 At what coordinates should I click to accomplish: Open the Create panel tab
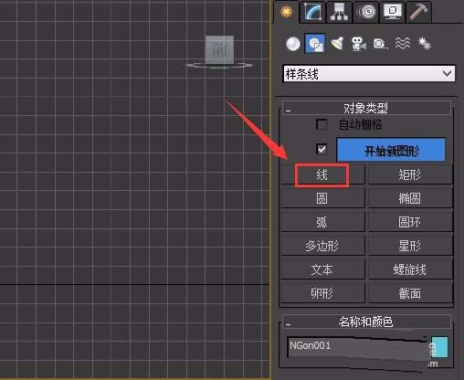tap(286, 12)
